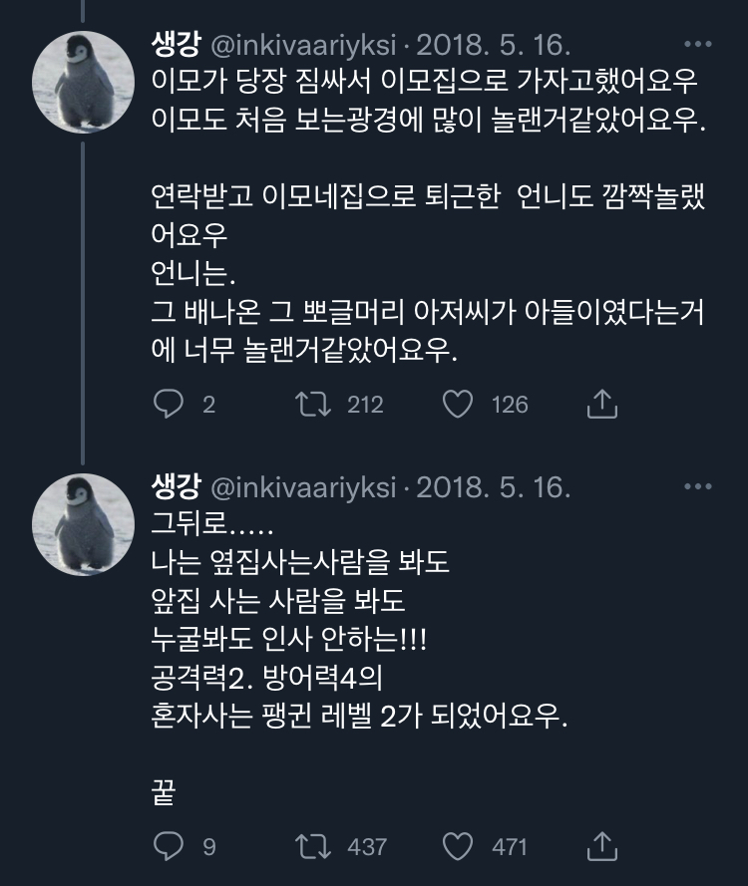This screenshot has height=886, width=748.
Task: Click the 생강 display name on 이모가 tweet
Action: 176,46
